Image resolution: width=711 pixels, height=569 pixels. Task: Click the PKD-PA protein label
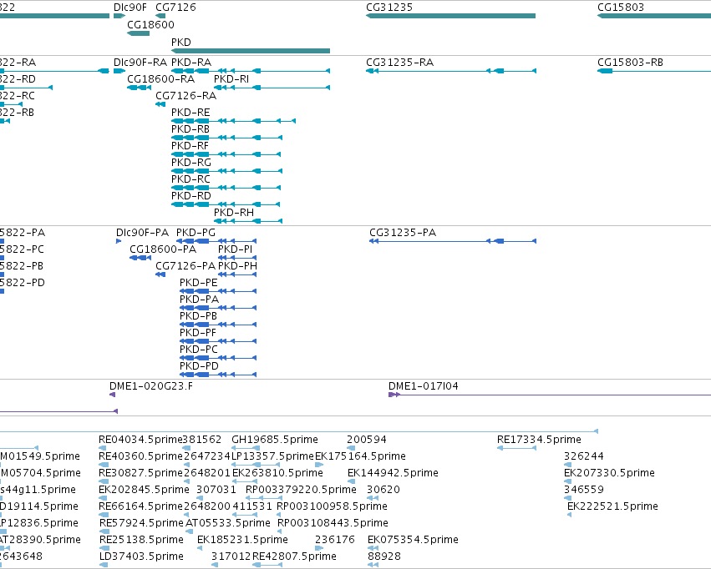point(199,300)
